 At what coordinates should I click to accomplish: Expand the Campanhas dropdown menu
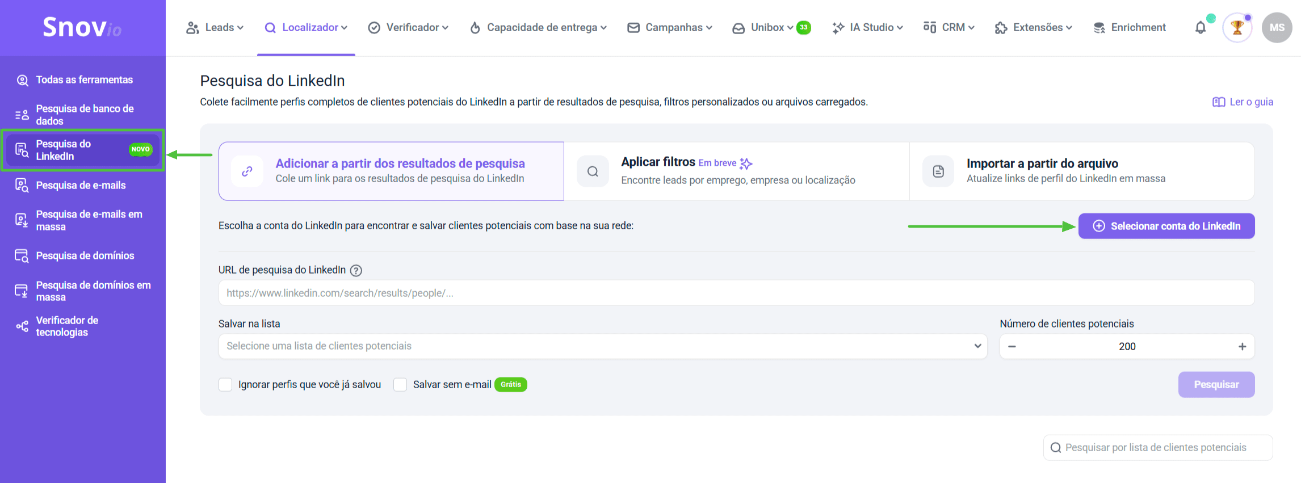[669, 28]
